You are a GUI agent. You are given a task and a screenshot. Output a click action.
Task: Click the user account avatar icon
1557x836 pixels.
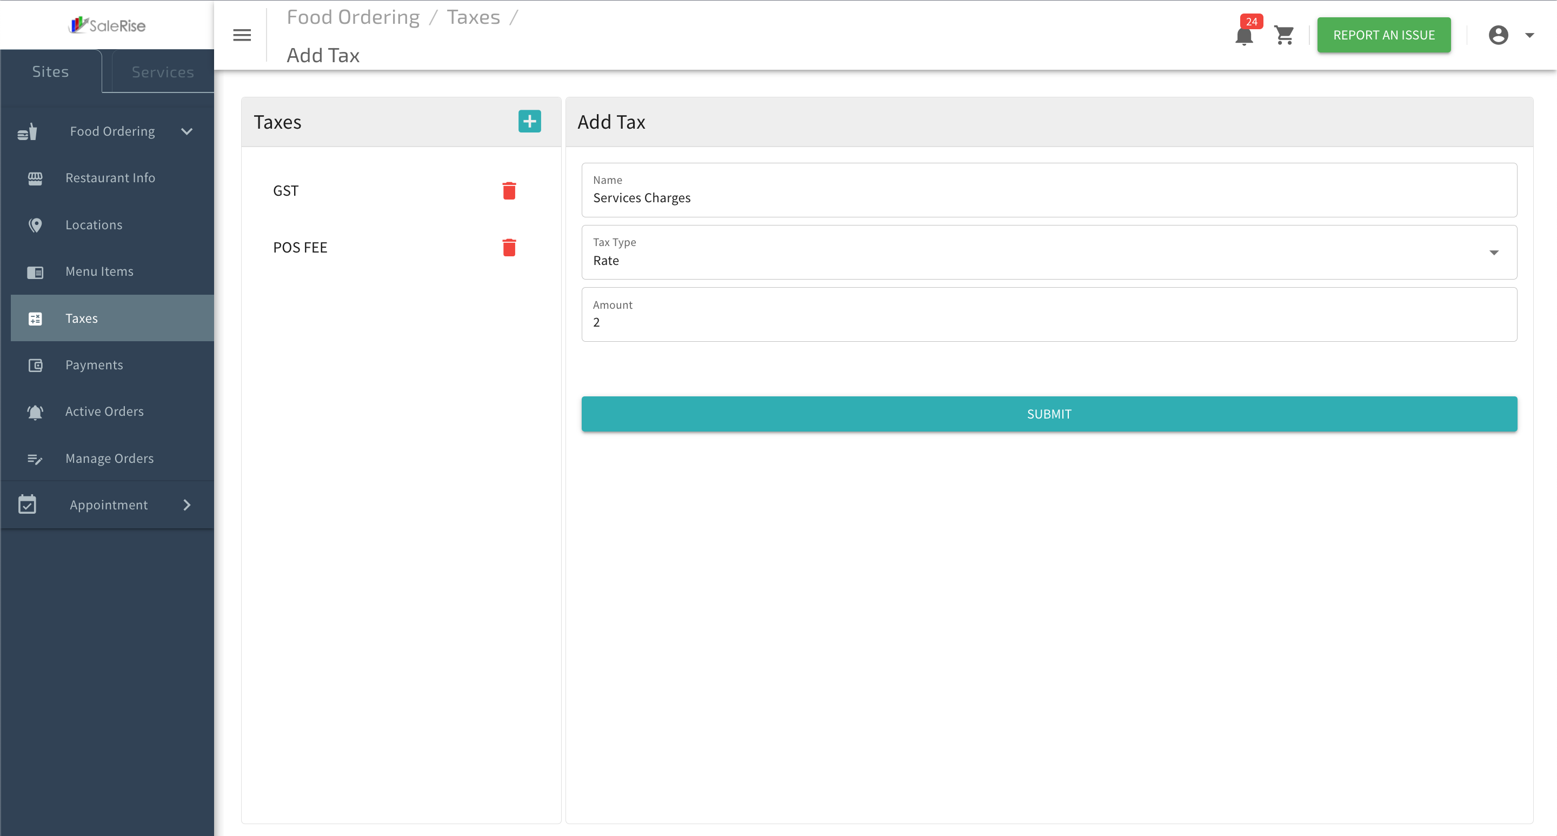(1499, 35)
